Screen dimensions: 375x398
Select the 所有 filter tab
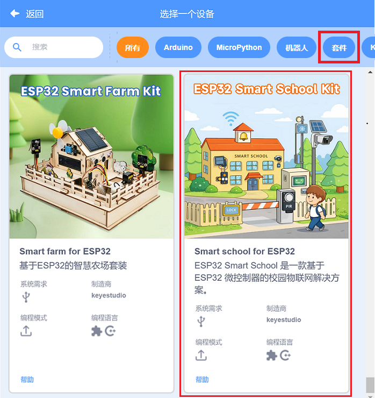click(133, 47)
